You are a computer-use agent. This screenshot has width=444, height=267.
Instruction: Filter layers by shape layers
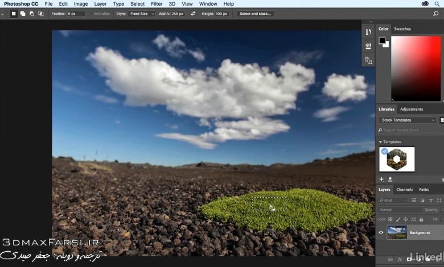[x=439, y=201]
